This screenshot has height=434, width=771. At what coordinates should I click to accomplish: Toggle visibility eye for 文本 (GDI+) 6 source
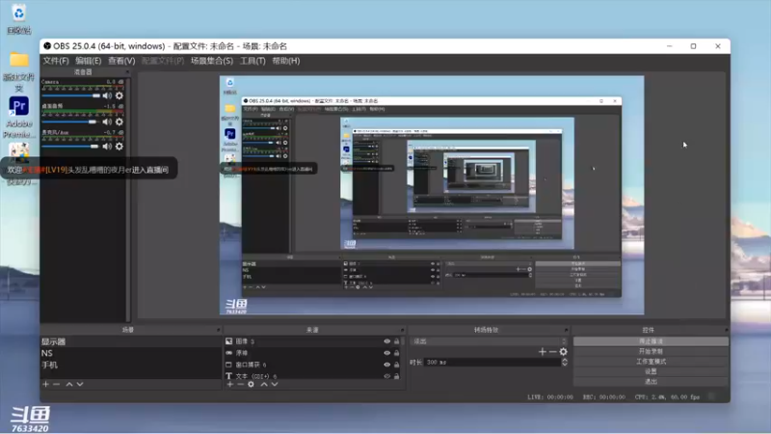(387, 376)
